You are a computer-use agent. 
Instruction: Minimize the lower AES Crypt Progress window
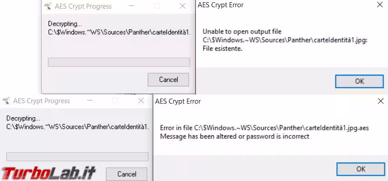click(x=90, y=101)
